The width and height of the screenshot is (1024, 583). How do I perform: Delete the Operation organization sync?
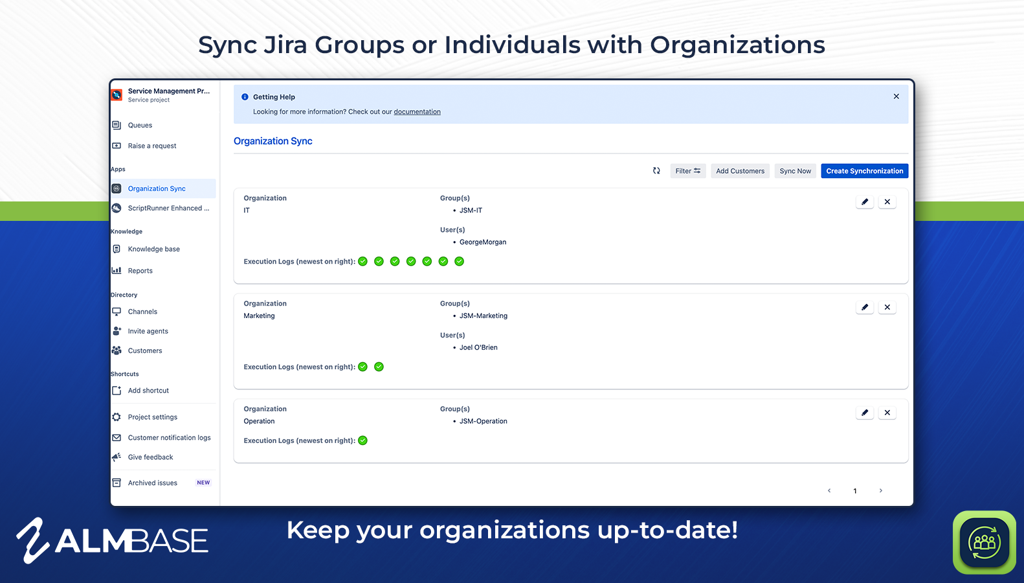click(887, 413)
